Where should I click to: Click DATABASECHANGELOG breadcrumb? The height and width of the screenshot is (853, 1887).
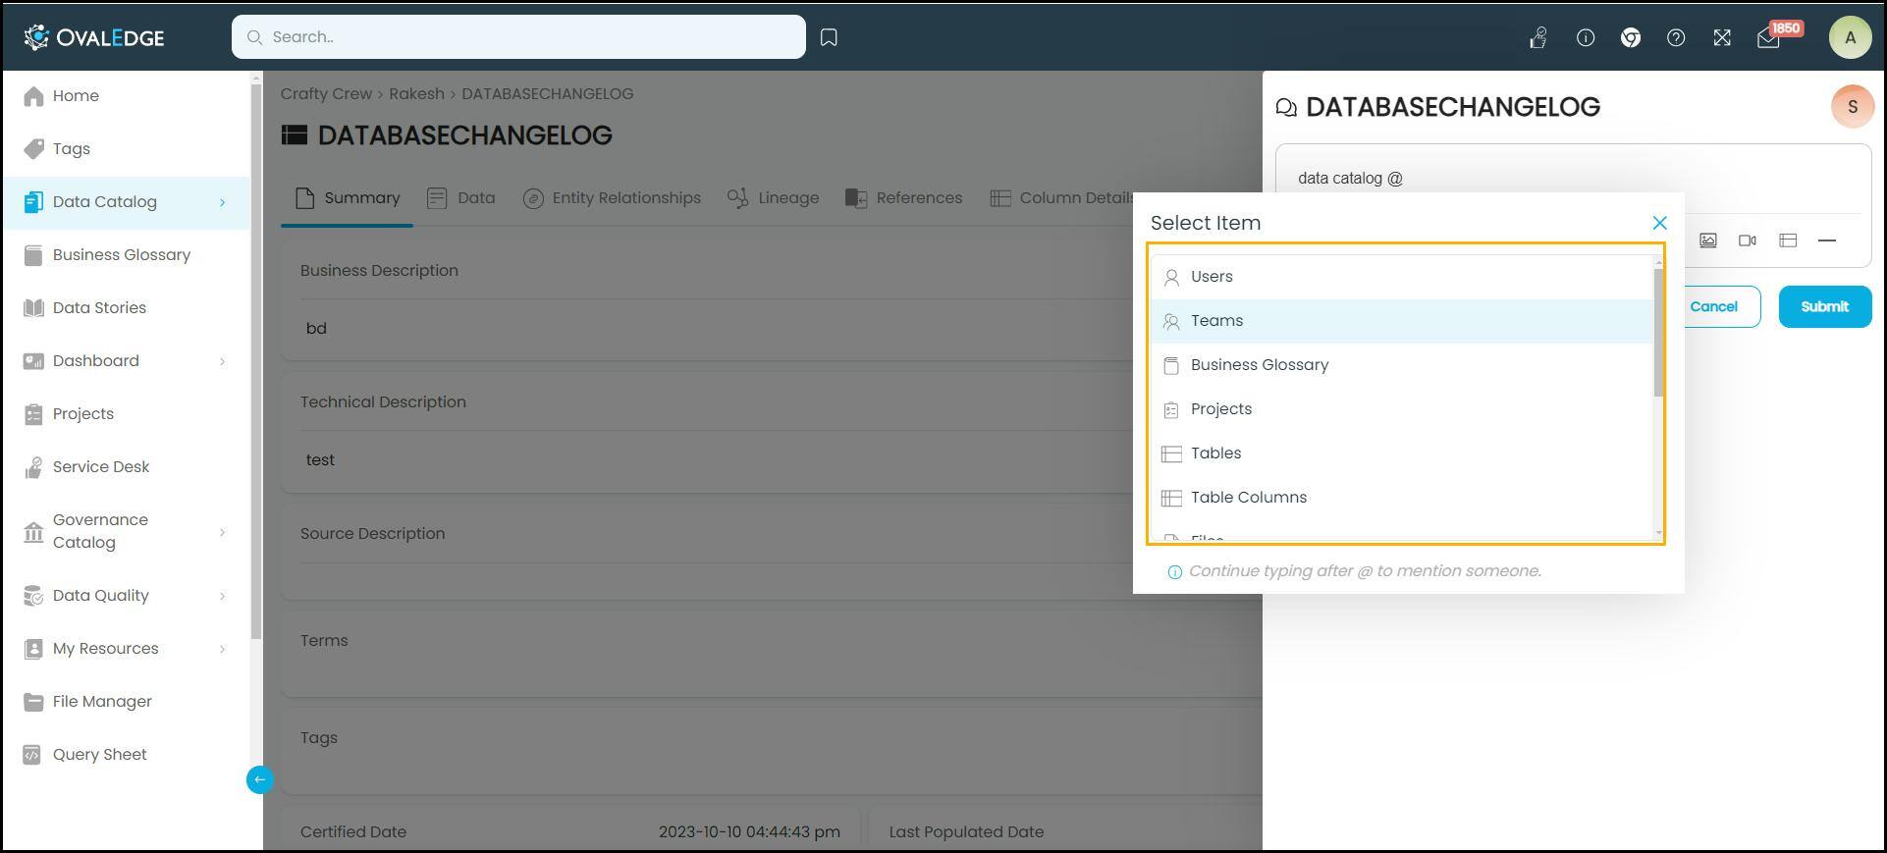tap(547, 94)
